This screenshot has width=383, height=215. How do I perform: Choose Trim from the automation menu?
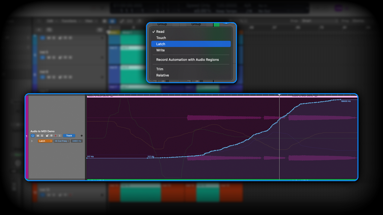click(x=159, y=69)
